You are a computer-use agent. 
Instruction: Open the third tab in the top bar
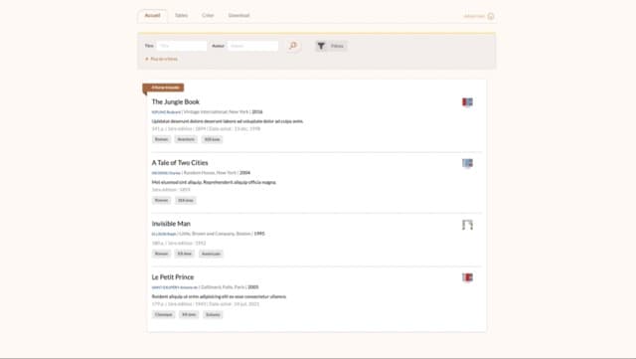click(x=208, y=16)
